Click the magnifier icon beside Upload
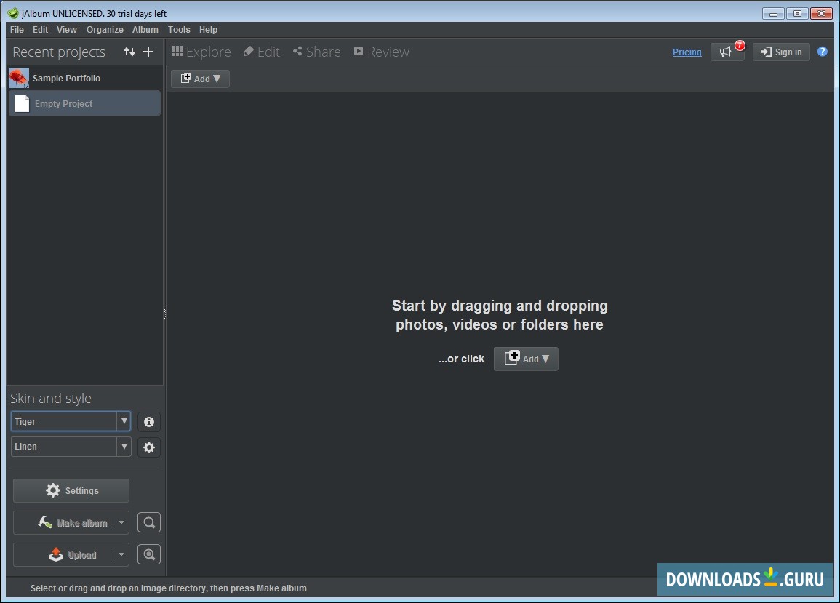Screen dimensions: 840x603 149,555
